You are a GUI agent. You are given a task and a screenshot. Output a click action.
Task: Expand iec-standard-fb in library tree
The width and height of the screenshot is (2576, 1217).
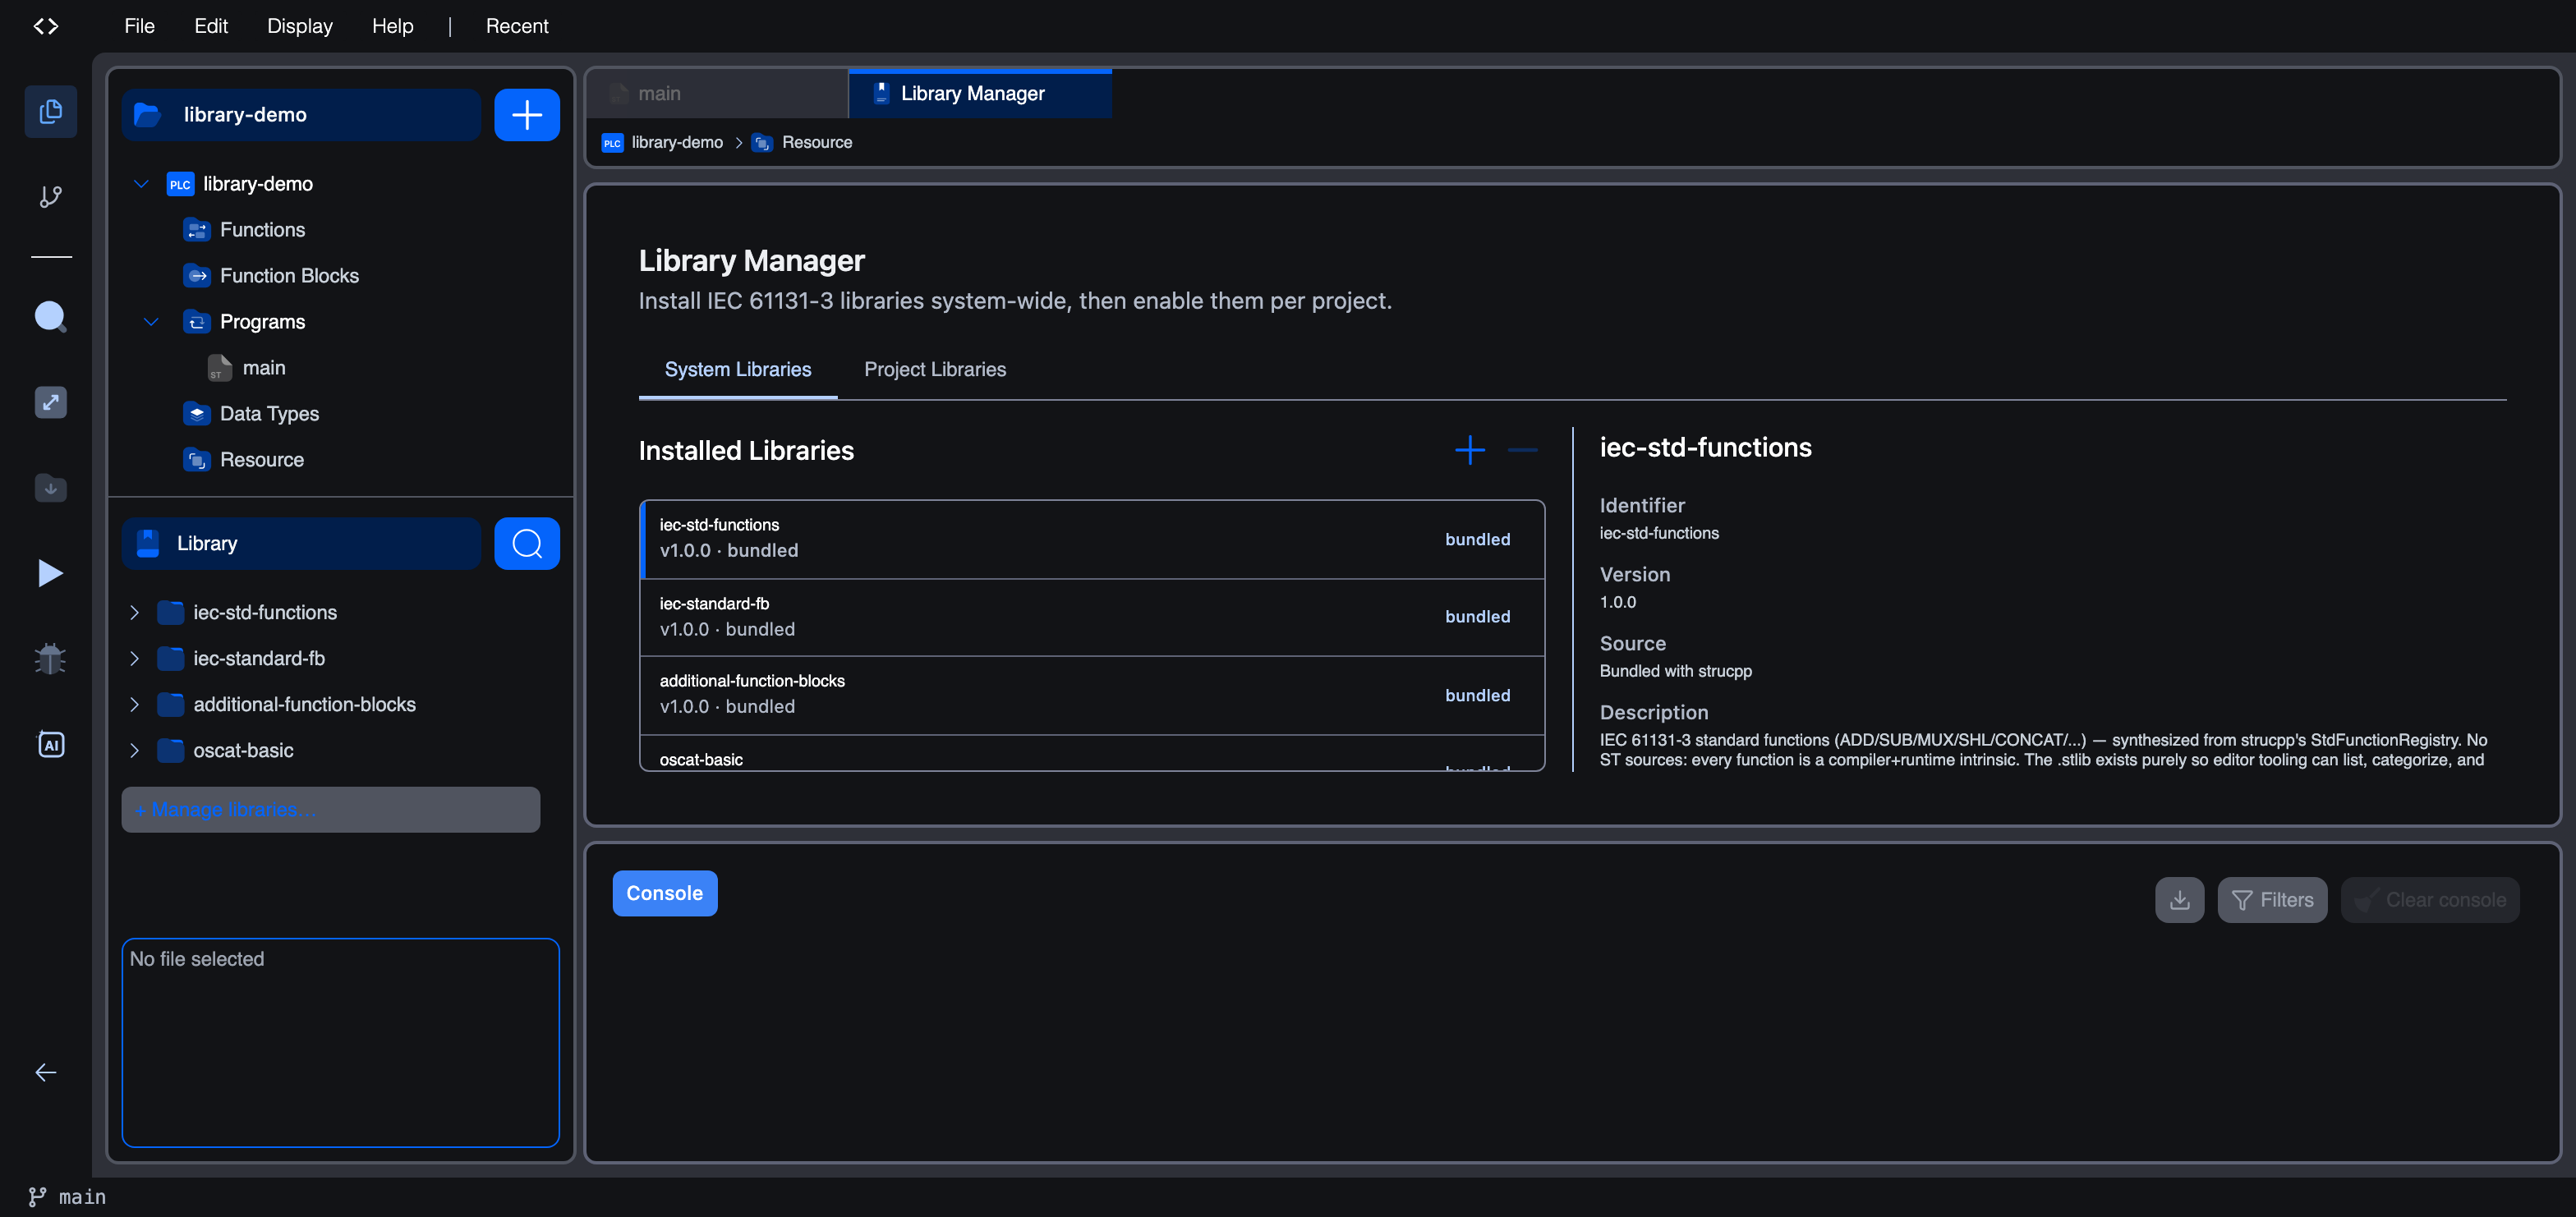[x=135, y=658]
